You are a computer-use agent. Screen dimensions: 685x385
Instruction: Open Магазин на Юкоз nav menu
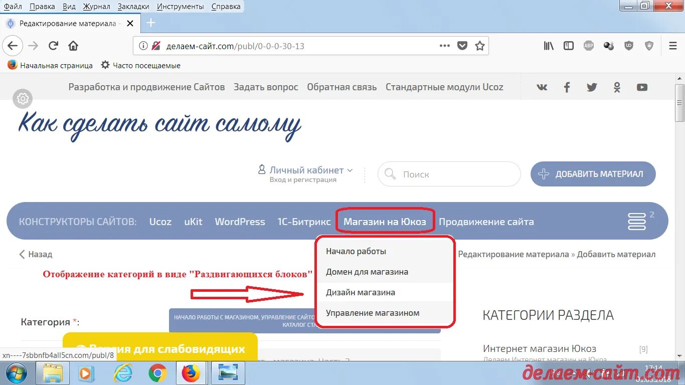click(385, 222)
